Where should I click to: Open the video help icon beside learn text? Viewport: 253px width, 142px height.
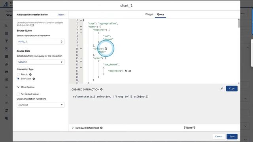(32, 25)
